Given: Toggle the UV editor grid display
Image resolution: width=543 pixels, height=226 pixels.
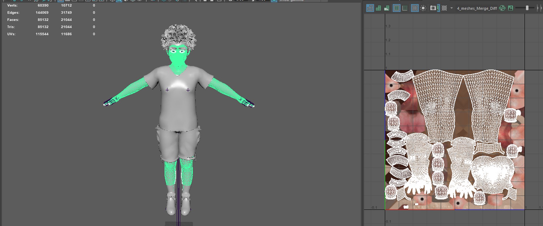Looking at the screenshot, I should coord(415,8).
